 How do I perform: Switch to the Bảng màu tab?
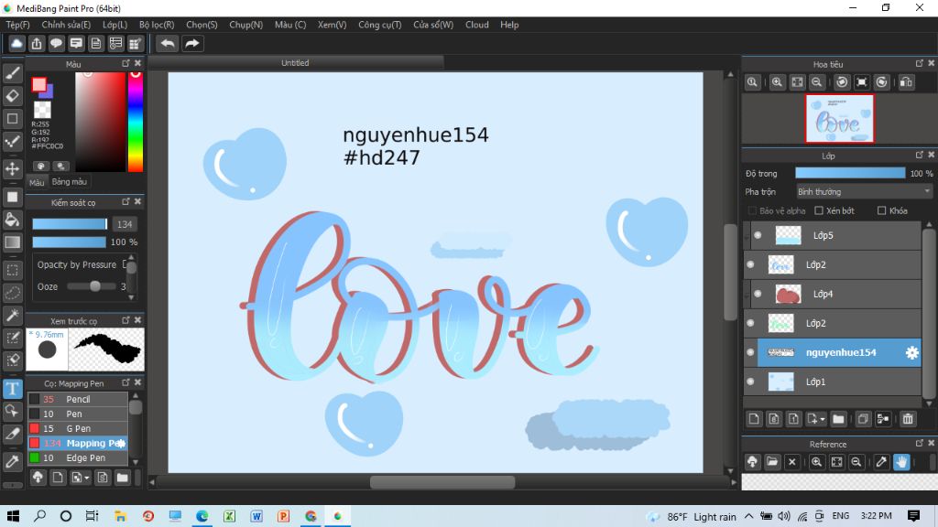(70, 182)
